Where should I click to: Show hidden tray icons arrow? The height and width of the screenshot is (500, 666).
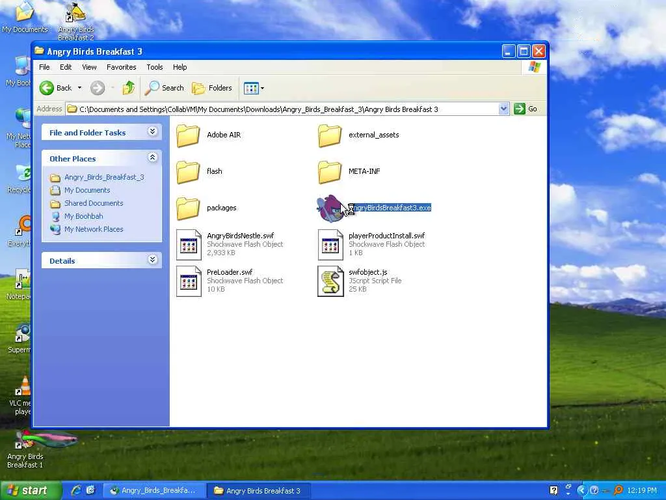click(x=581, y=491)
